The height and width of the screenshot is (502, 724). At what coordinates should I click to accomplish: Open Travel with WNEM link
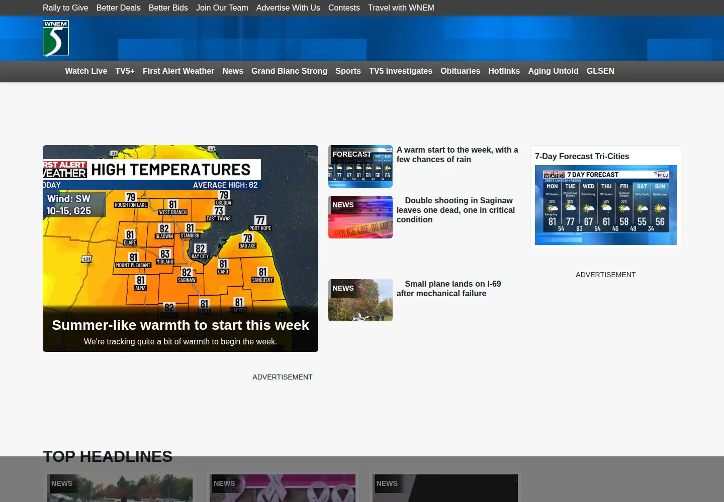401,8
